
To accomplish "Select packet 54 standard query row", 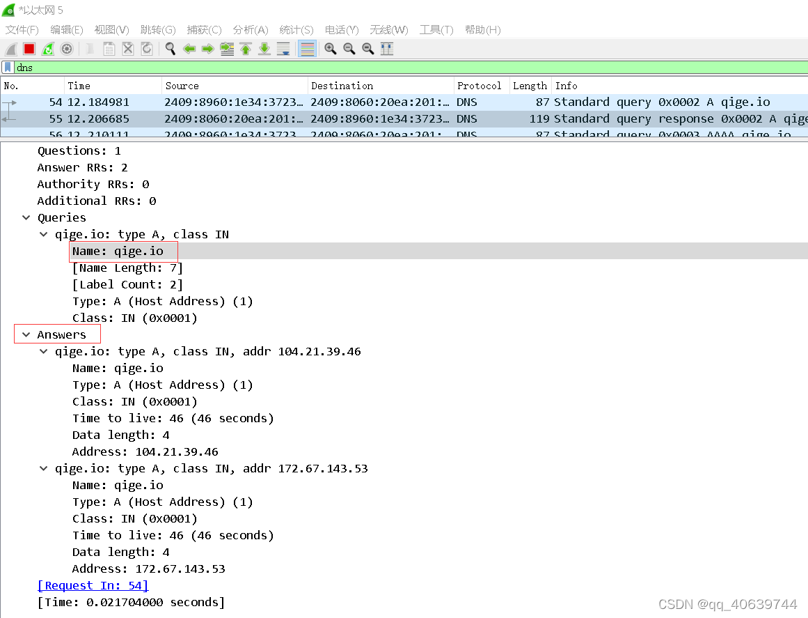I will click(x=404, y=102).
